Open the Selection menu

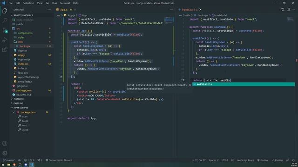(x=28, y=3)
